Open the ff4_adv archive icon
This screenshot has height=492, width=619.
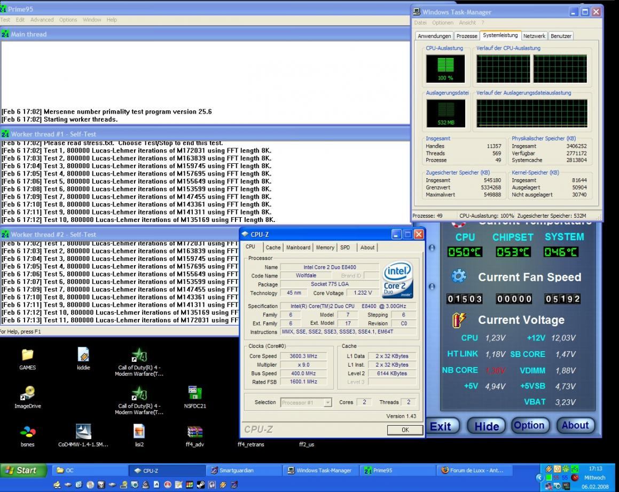tap(195, 432)
